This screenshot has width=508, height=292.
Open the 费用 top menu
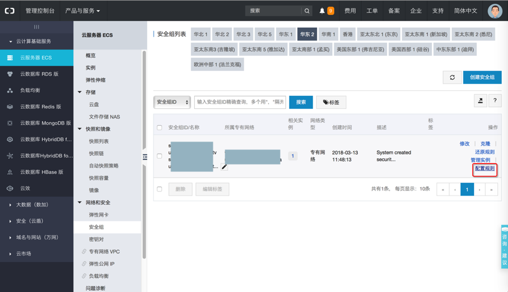coord(350,11)
